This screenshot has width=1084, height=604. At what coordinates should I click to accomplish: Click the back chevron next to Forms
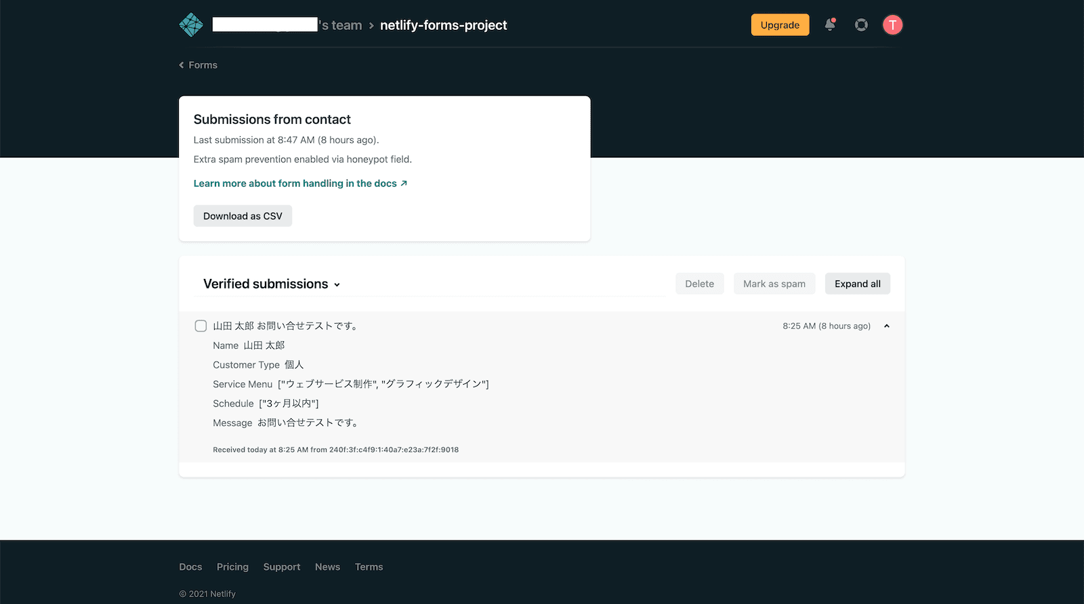pos(182,65)
